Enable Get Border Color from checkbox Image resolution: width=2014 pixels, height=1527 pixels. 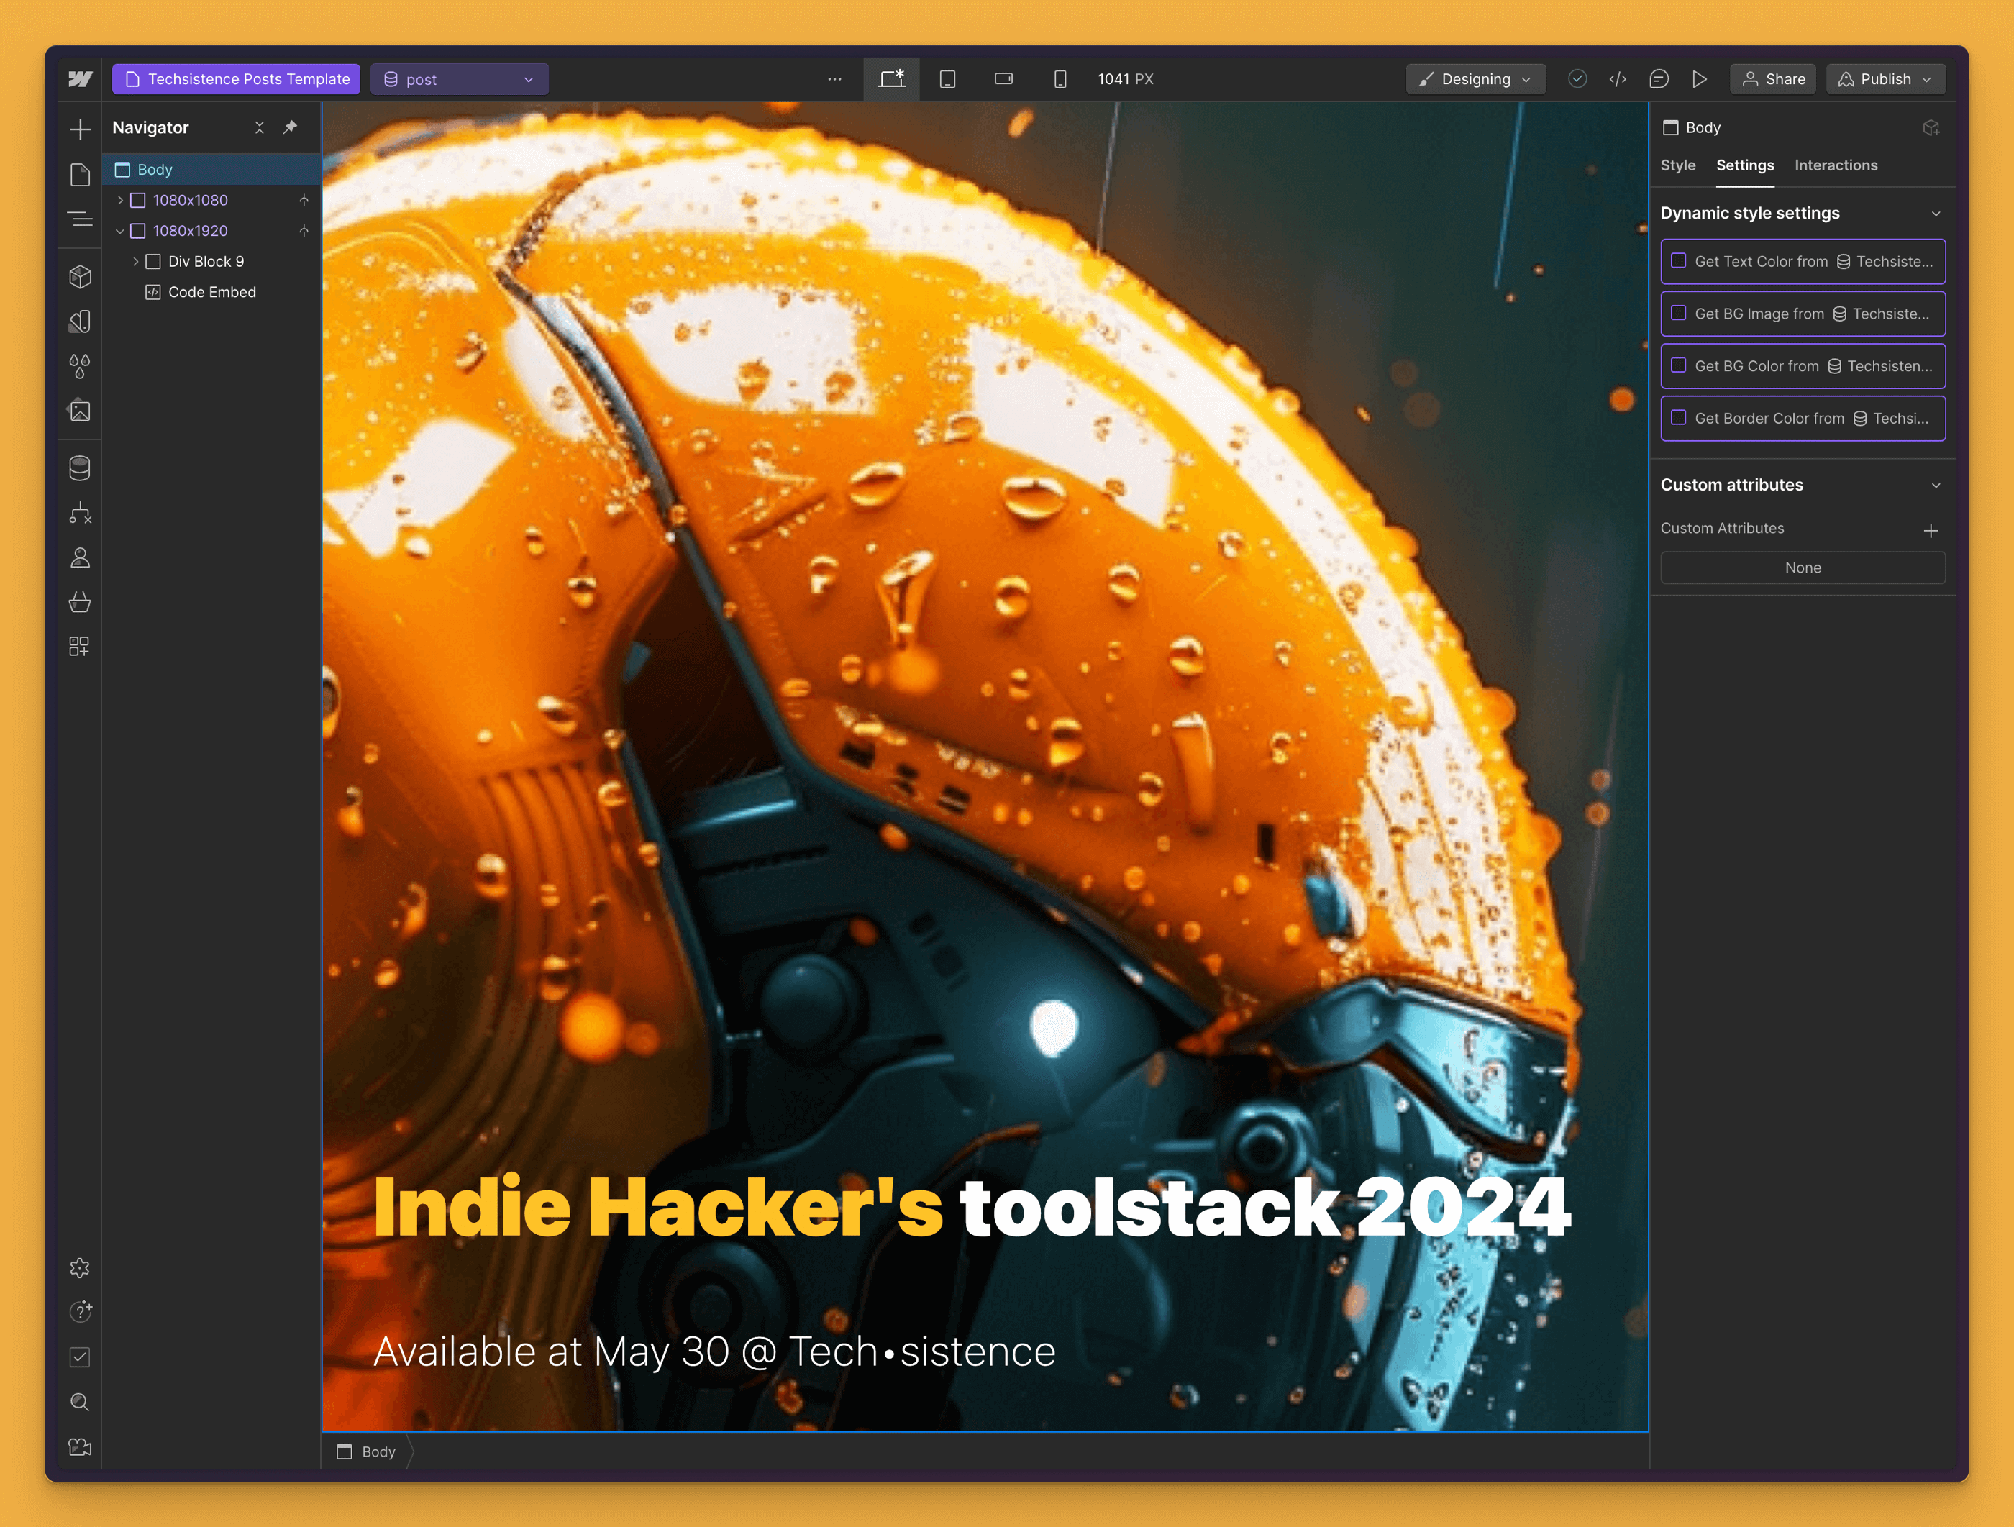pos(1678,418)
